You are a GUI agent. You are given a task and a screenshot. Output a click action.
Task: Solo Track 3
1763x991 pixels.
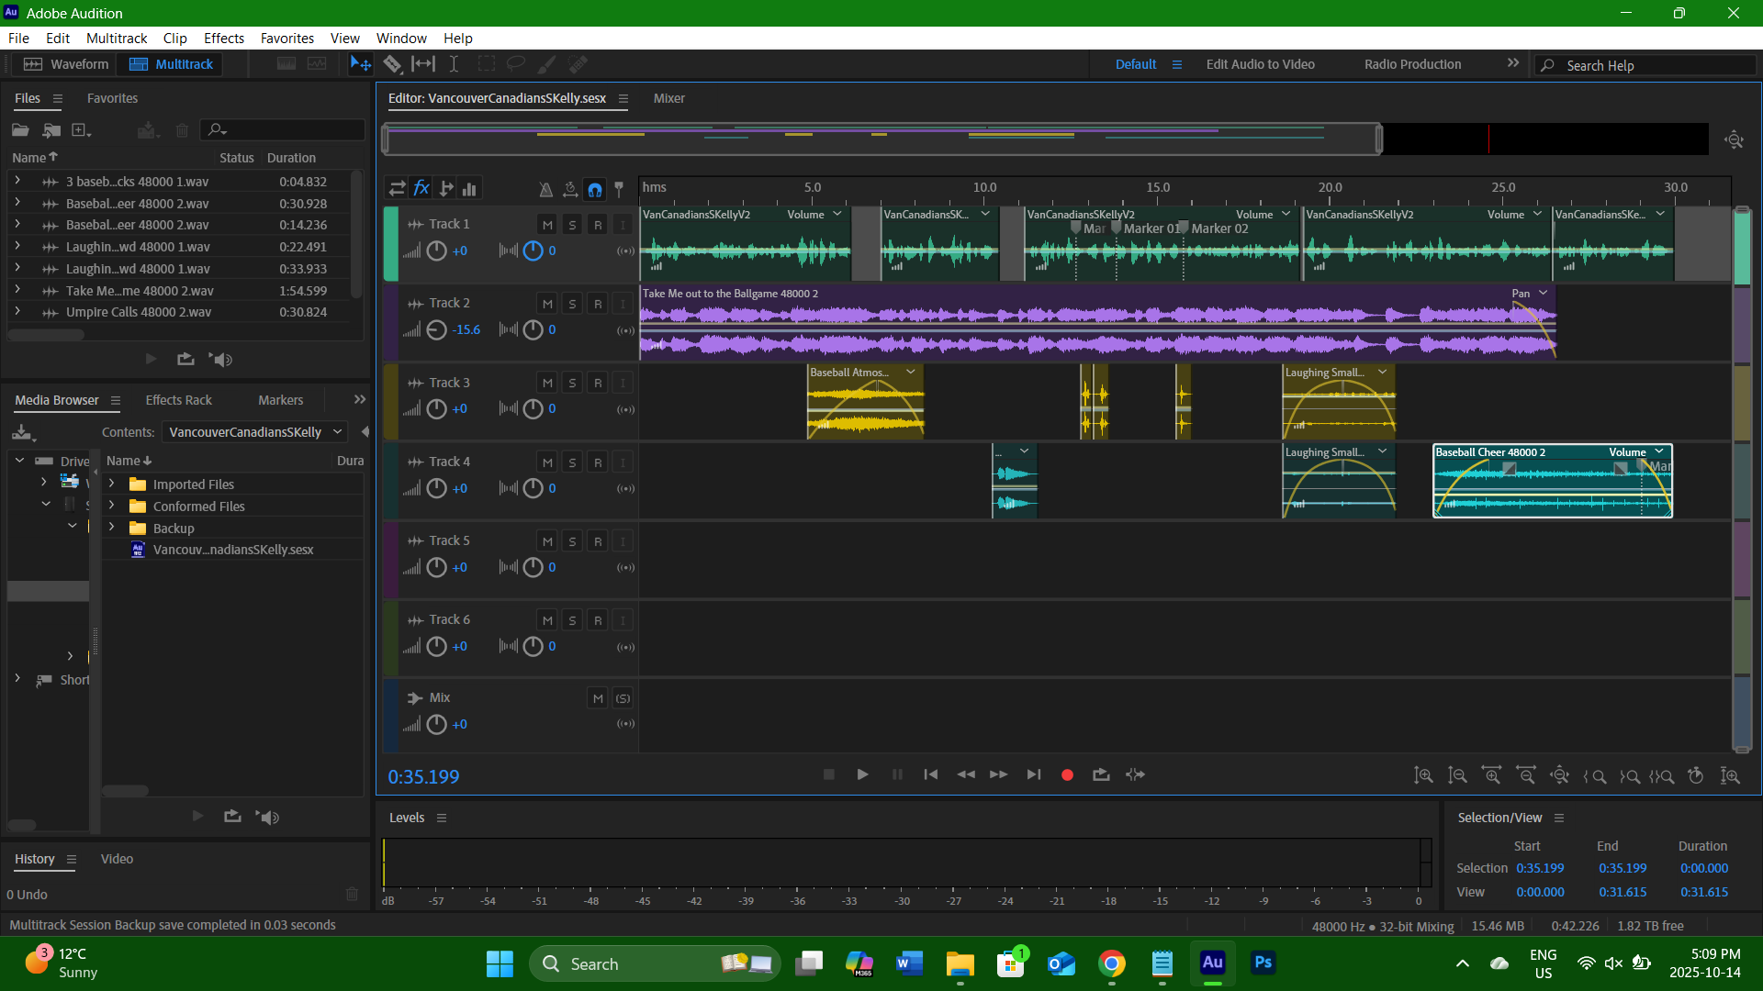[572, 384]
